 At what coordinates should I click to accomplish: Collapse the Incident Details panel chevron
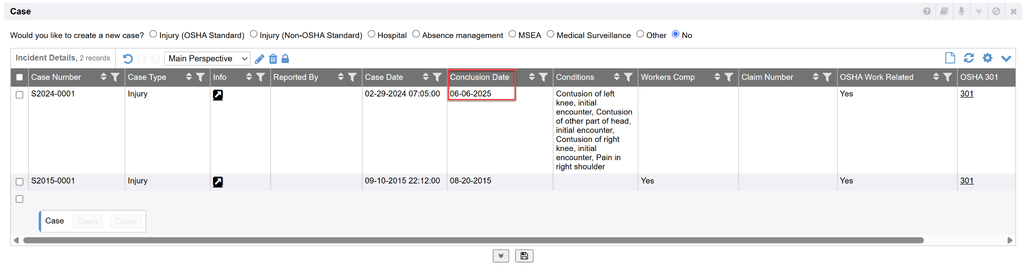1006,58
